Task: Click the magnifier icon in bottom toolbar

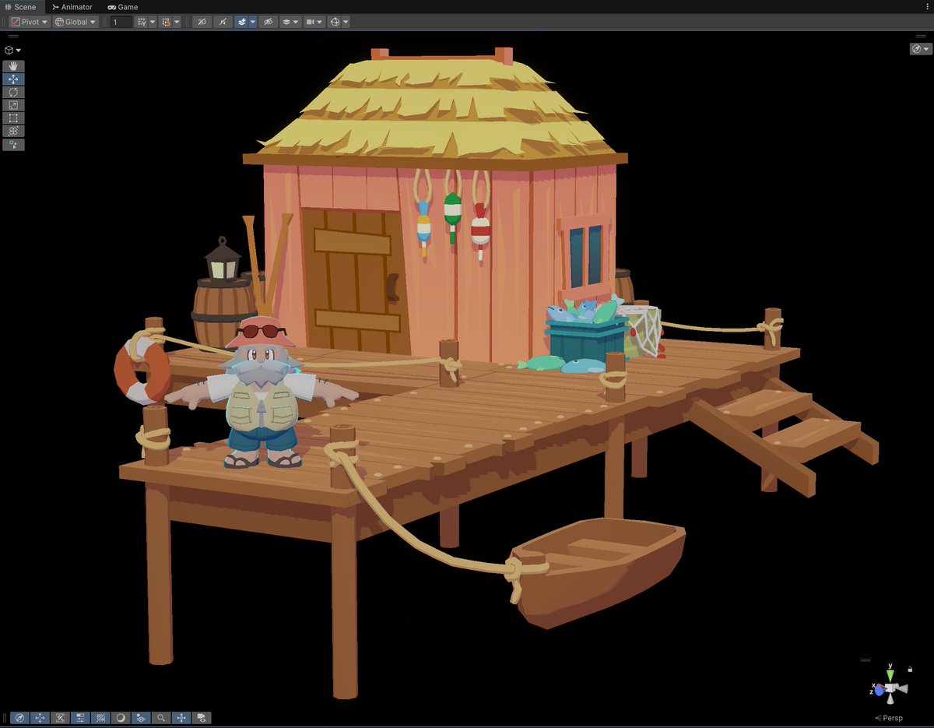Action: coord(161,718)
